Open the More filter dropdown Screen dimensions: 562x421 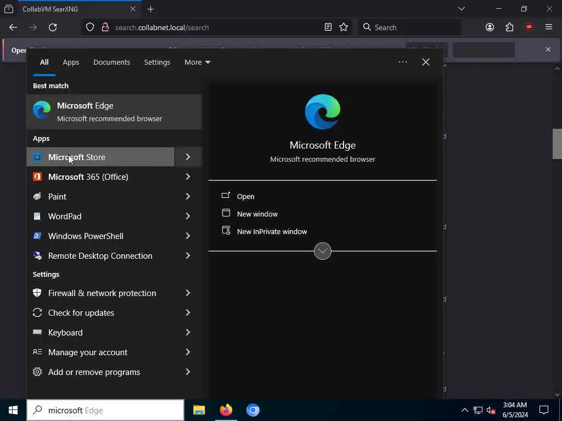tap(198, 62)
